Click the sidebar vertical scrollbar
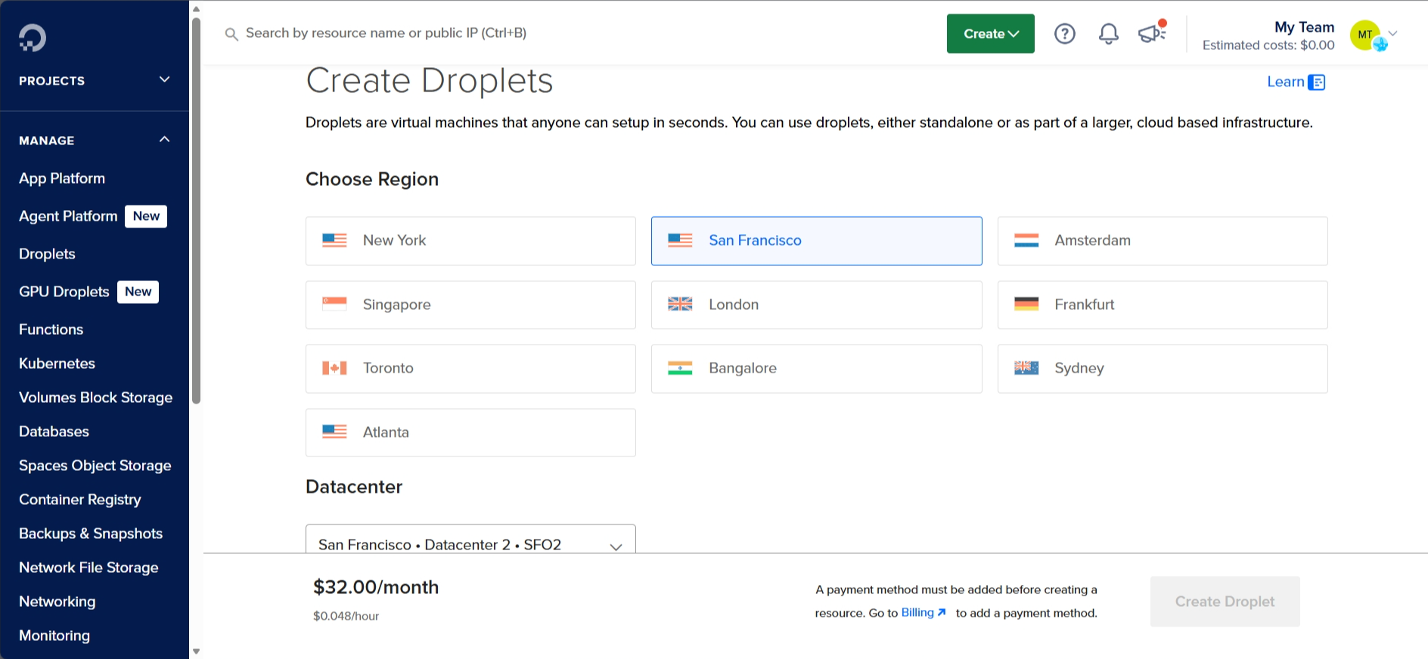Screen dimensions: 1428x659 click(197, 210)
